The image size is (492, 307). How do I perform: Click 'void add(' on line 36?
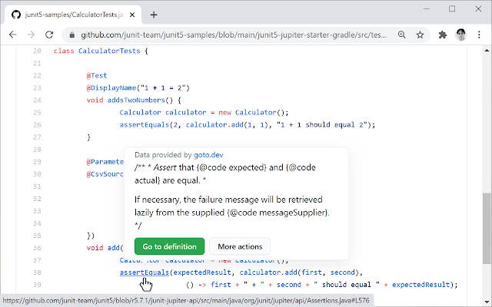click(x=105, y=248)
